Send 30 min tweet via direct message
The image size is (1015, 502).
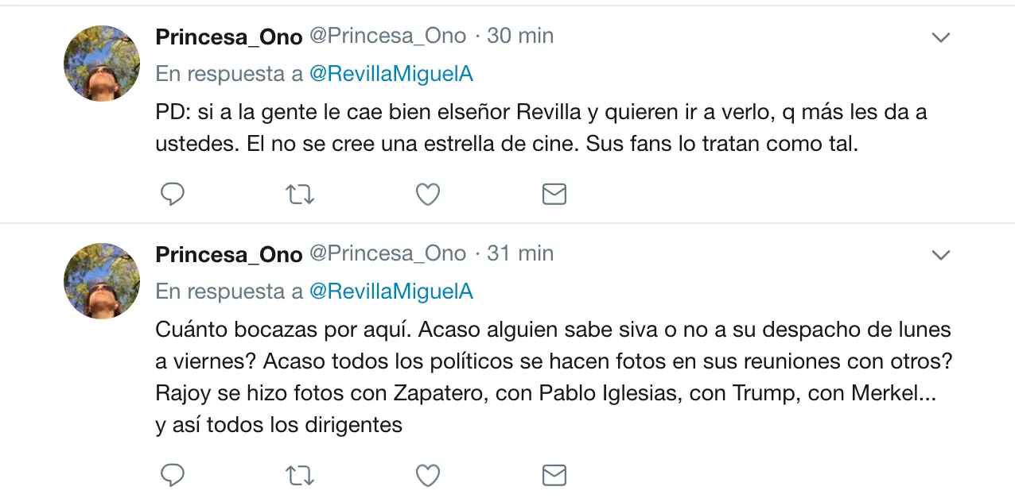click(x=554, y=194)
